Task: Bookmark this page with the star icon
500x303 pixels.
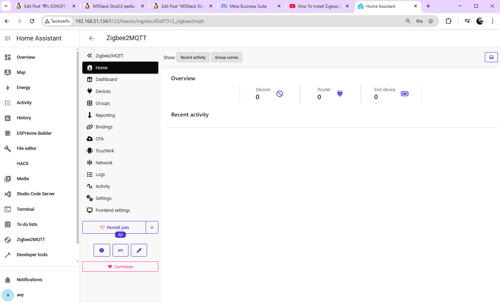Action: click(x=431, y=21)
